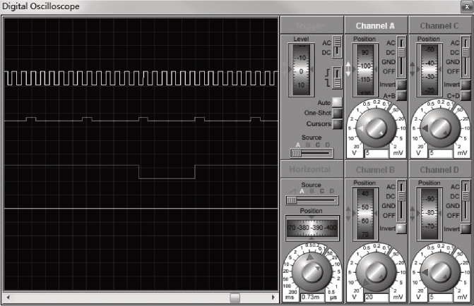
Task: Click the trigger Source selector slider
Action: coord(312,153)
